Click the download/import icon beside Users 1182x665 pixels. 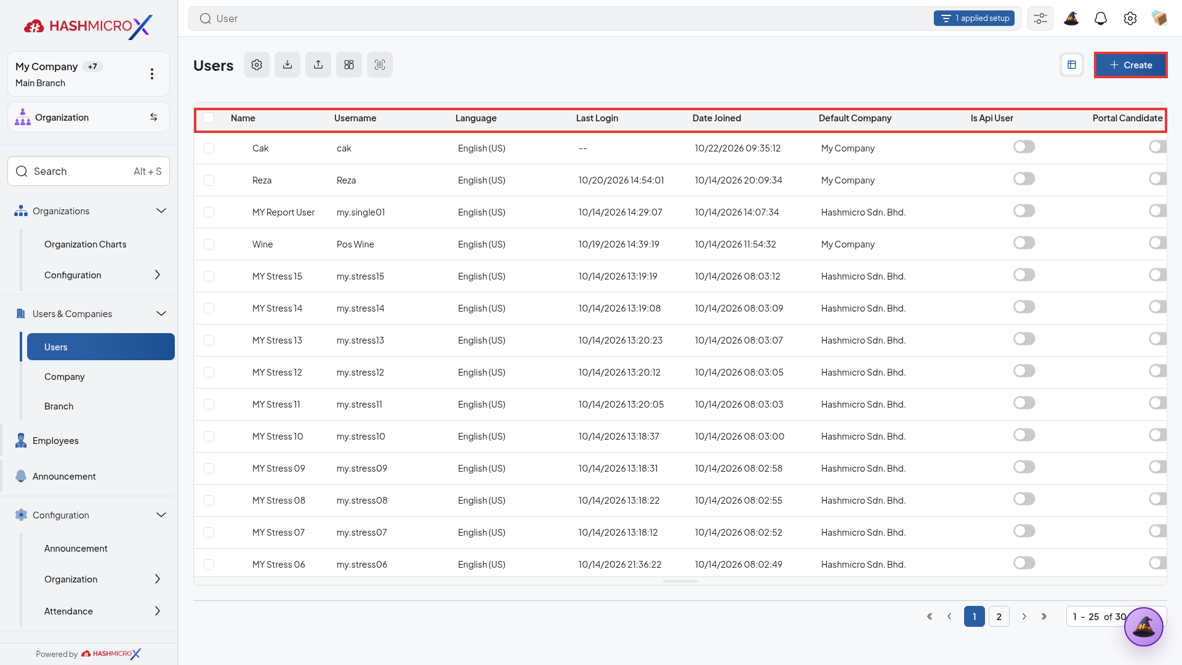pos(287,65)
